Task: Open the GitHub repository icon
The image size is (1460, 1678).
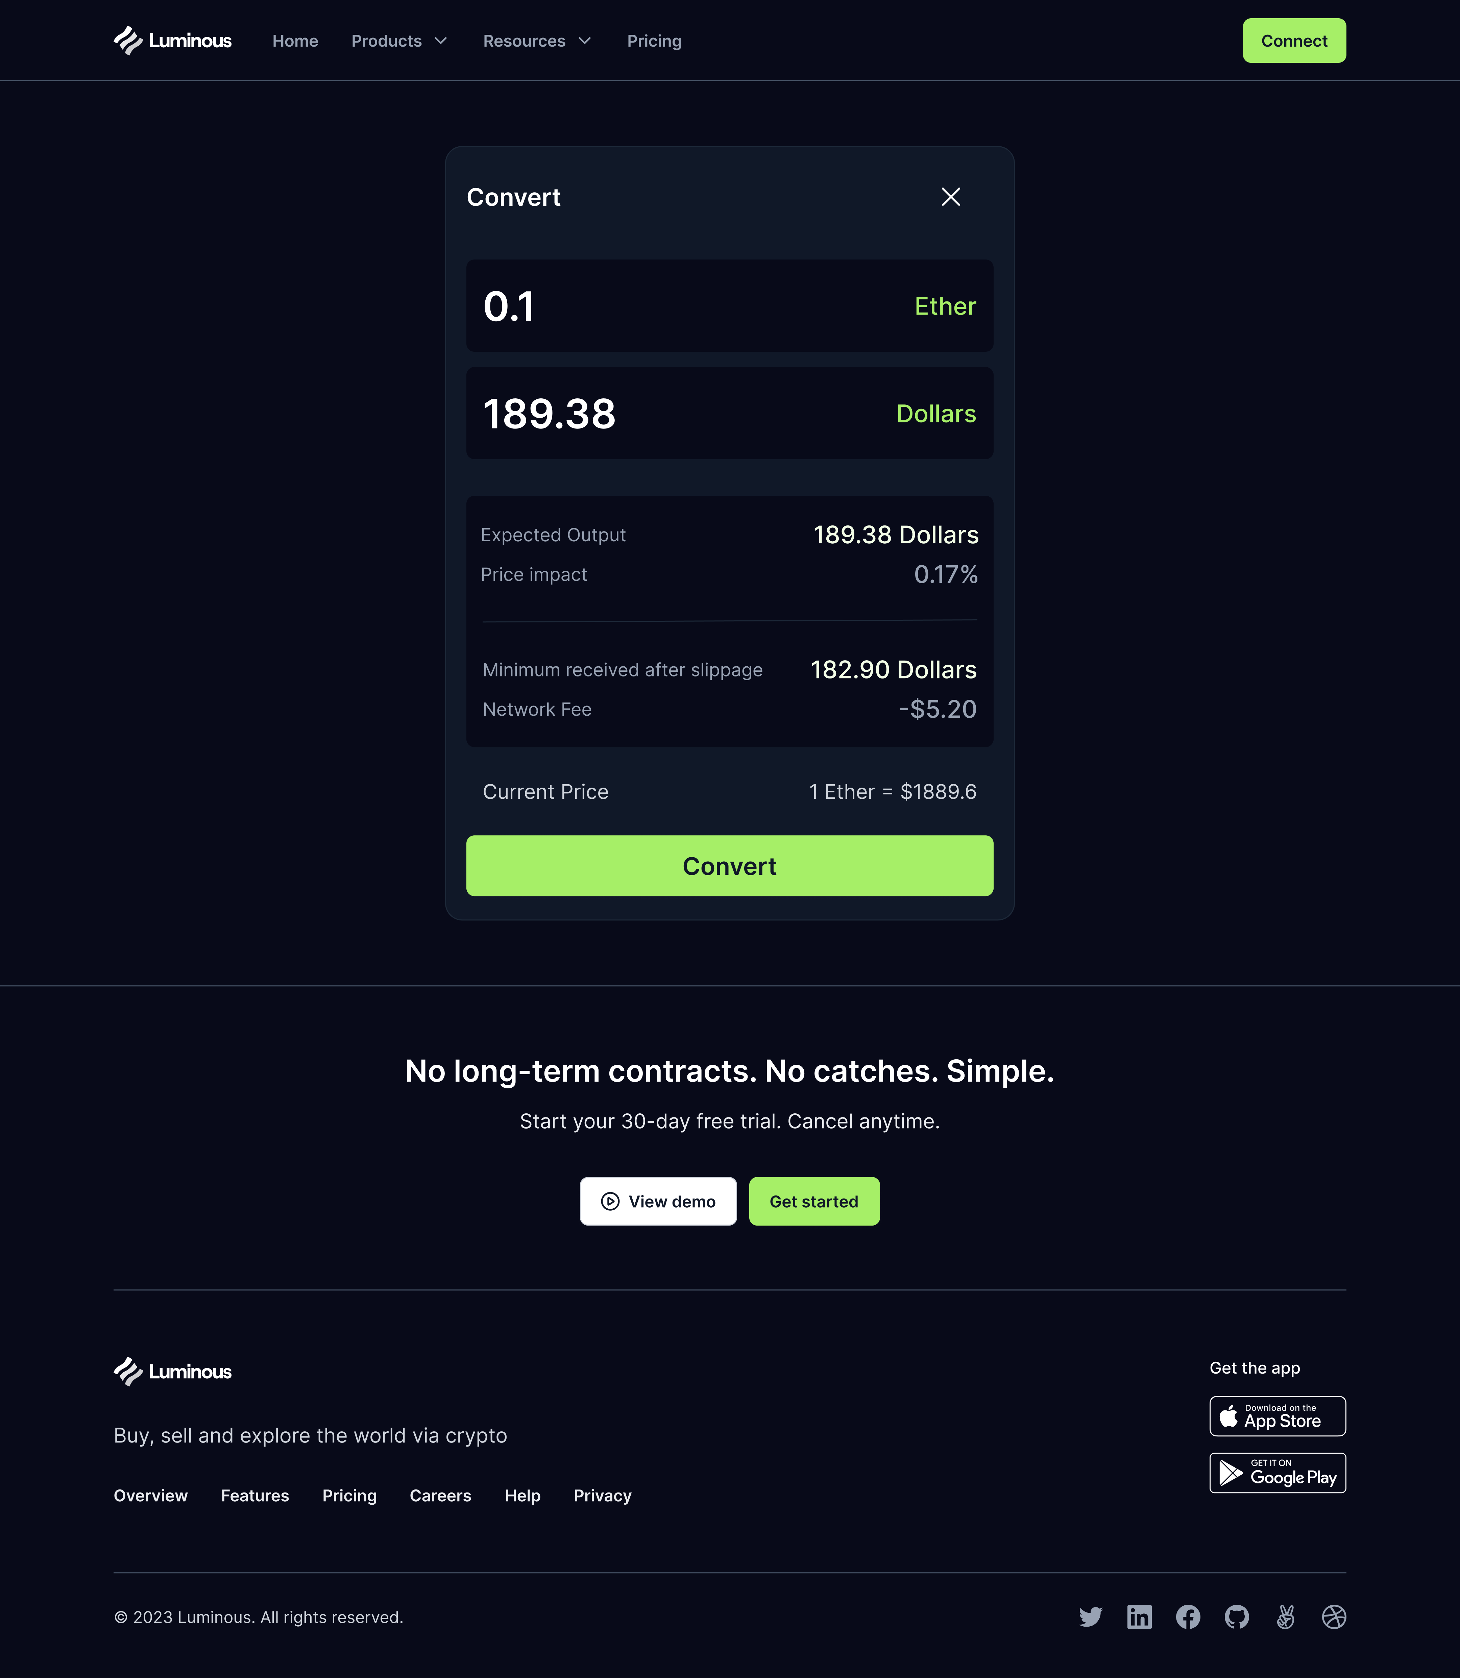Action: pos(1237,1616)
